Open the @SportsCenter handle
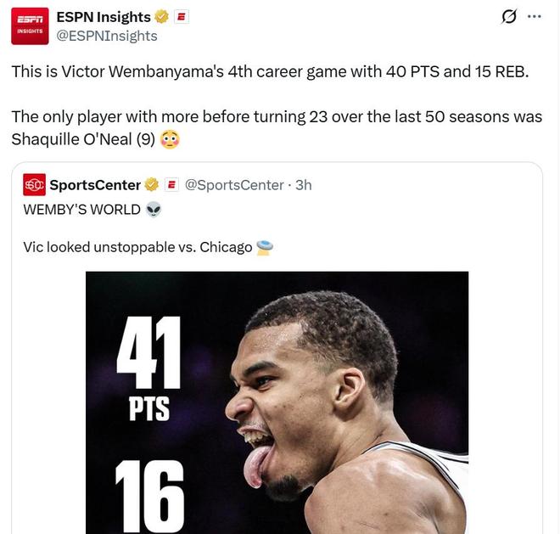Screen dimensions: 560x534 [233, 184]
